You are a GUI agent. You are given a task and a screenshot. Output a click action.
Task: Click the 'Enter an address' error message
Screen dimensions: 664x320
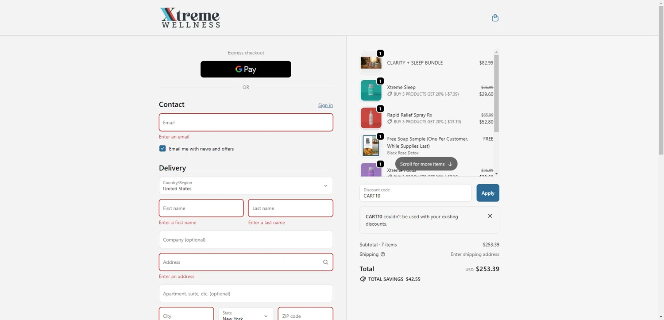[x=177, y=277]
